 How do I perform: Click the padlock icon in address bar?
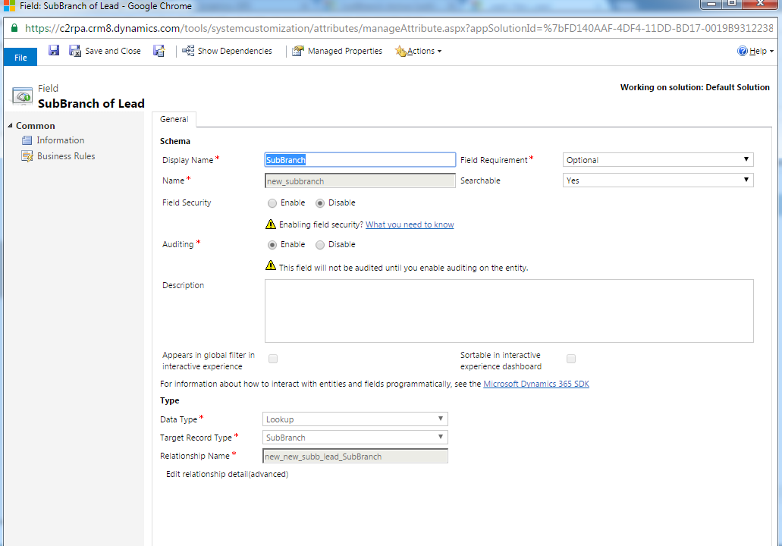click(x=14, y=28)
